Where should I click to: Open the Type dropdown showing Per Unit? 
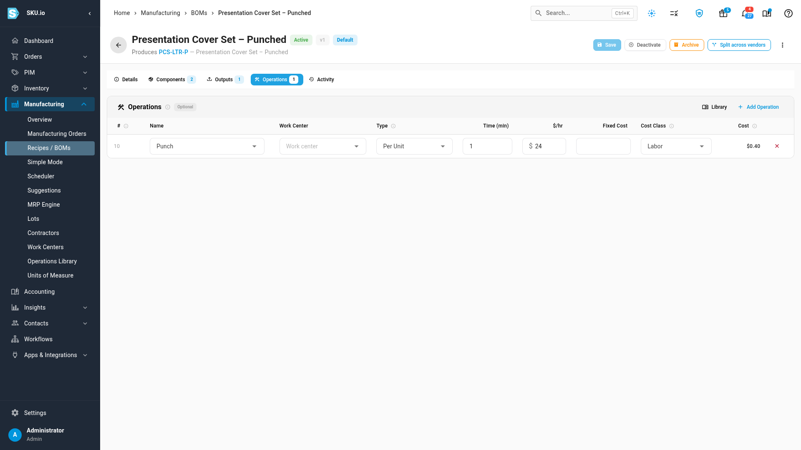pyautogui.click(x=414, y=146)
